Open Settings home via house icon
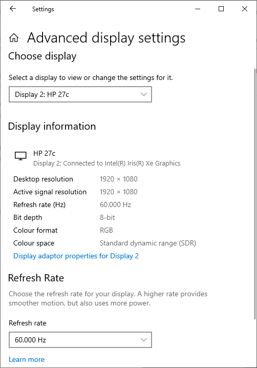This screenshot has width=257, height=368. tap(14, 38)
